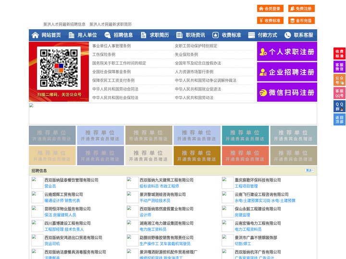The image size is (346, 259).
Task: Click the broken banner image below the QR section
Action: point(173,114)
